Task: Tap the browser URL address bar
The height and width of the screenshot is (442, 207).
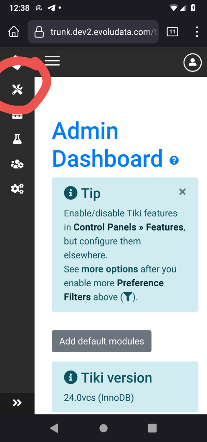Action: [x=93, y=32]
